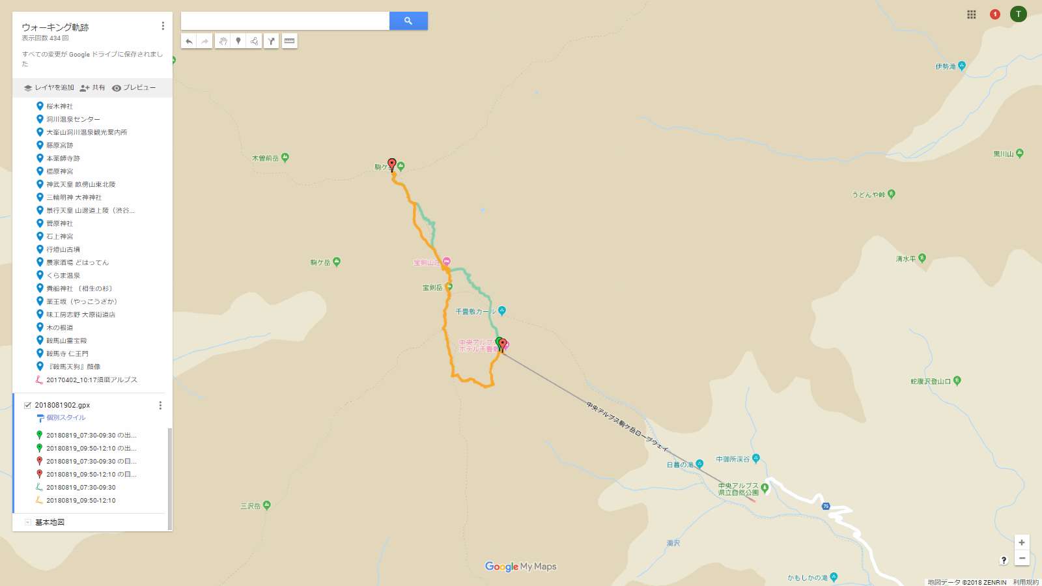1042x586 pixels.
Task: Open the Google apps grid
Action: [971, 14]
